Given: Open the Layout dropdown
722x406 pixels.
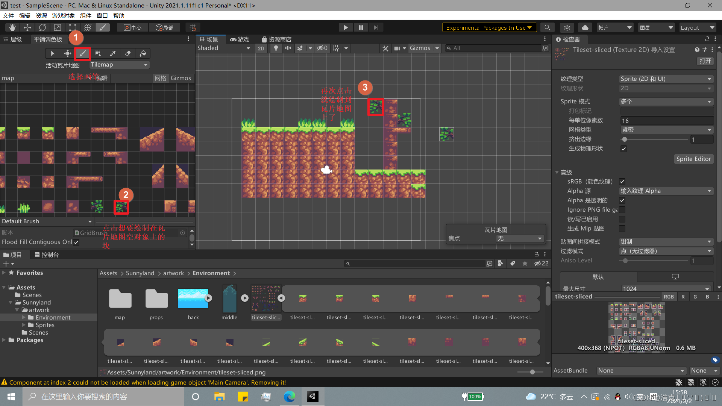Looking at the screenshot, I should click(697, 27).
